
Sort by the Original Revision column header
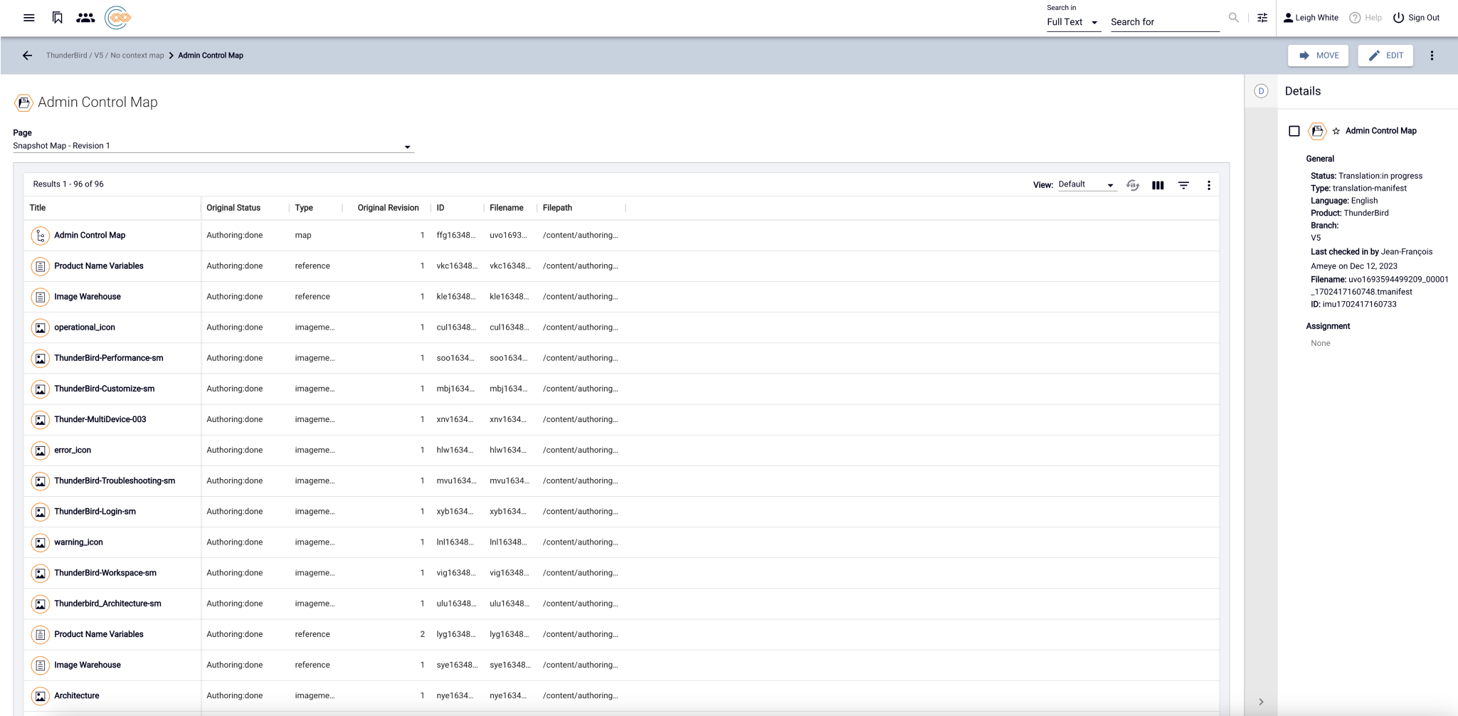click(388, 208)
